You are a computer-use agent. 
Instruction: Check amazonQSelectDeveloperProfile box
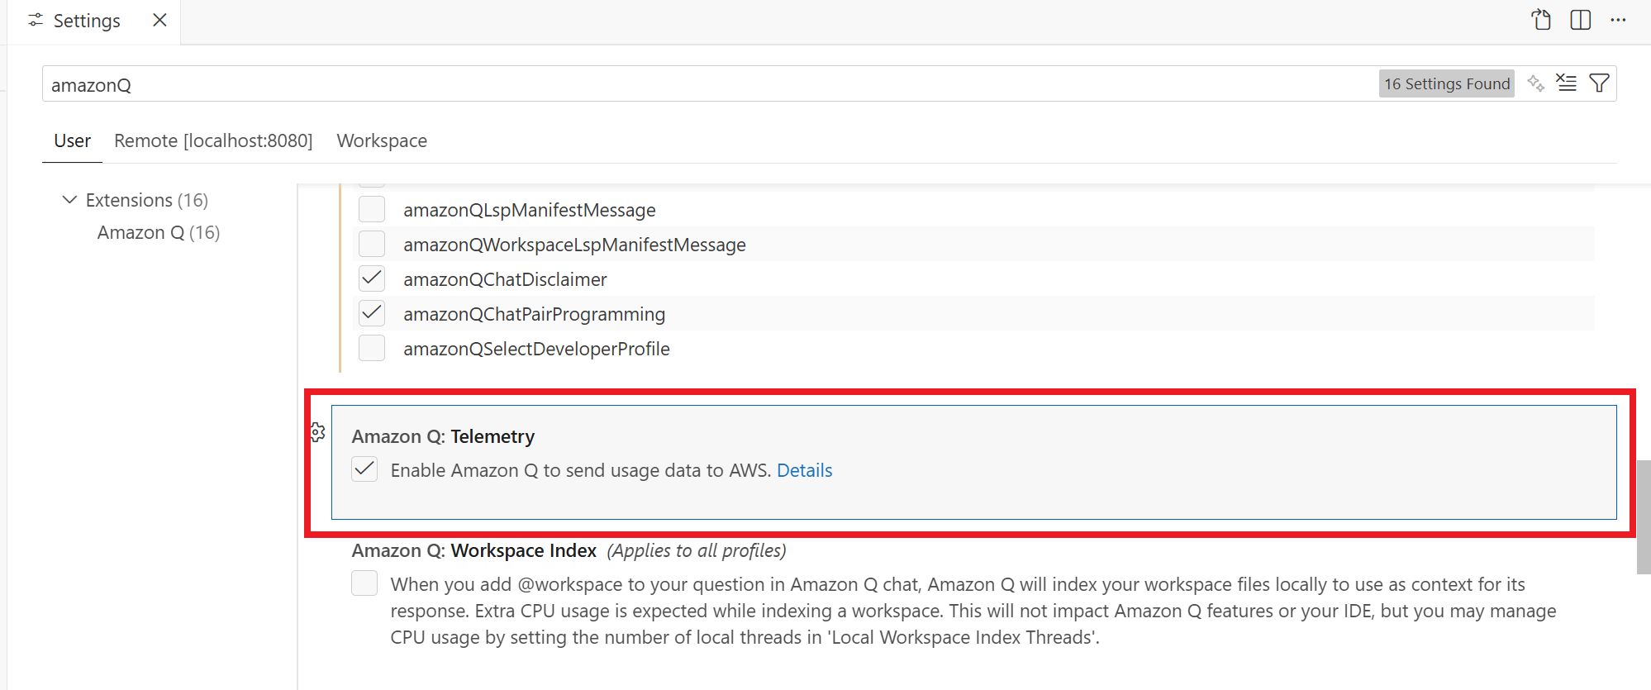(x=372, y=349)
